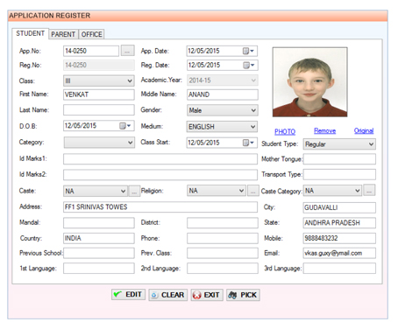Click the App.No input field
The image size is (398, 329).
click(91, 51)
